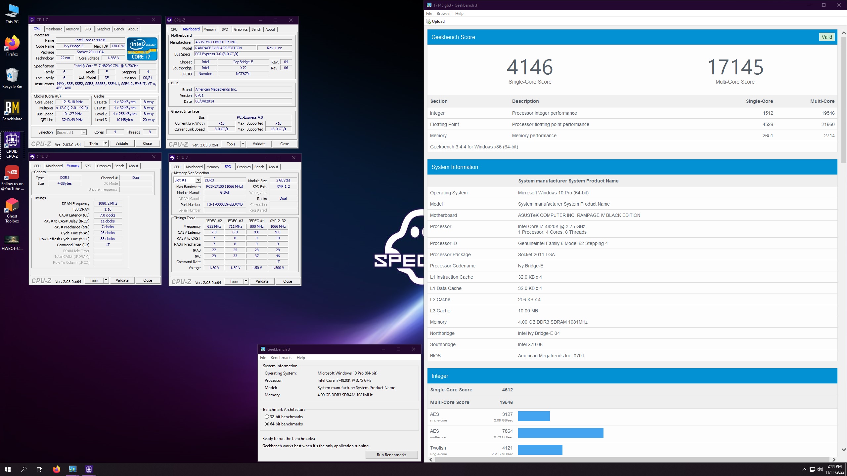Click the AES multi-core result bar
Image resolution: width=847 pixels, height=476 pixels.
click(x=560, y=433)
